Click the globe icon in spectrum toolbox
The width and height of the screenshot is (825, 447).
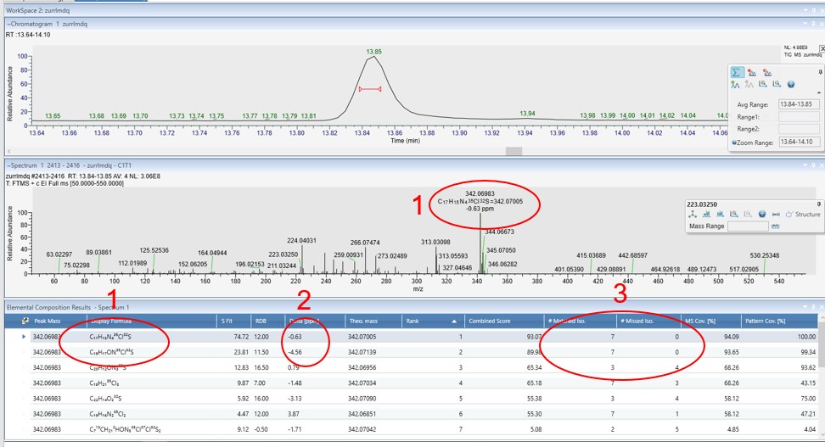click(x=762, y=215)
